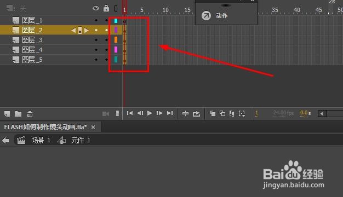
Task: Toggle lock dot of 图层_1
Action: pos(106,20)
